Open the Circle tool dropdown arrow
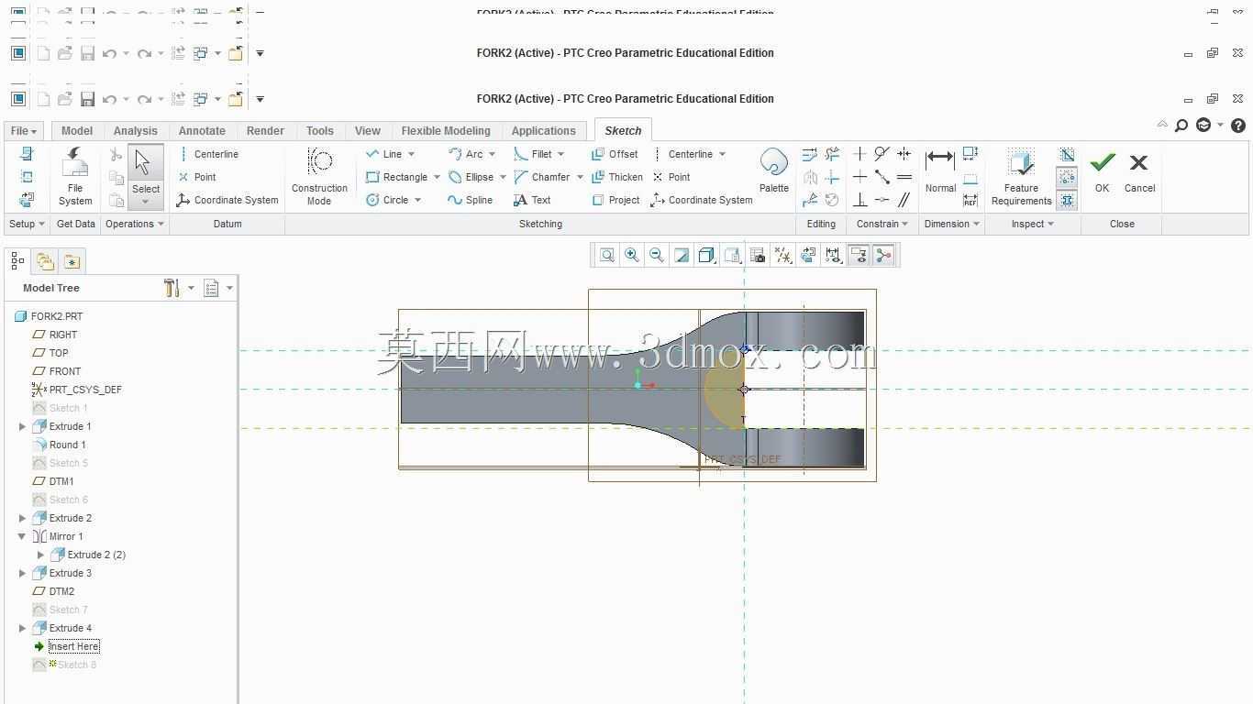The image size is (1253, 704). click(417, 200)
